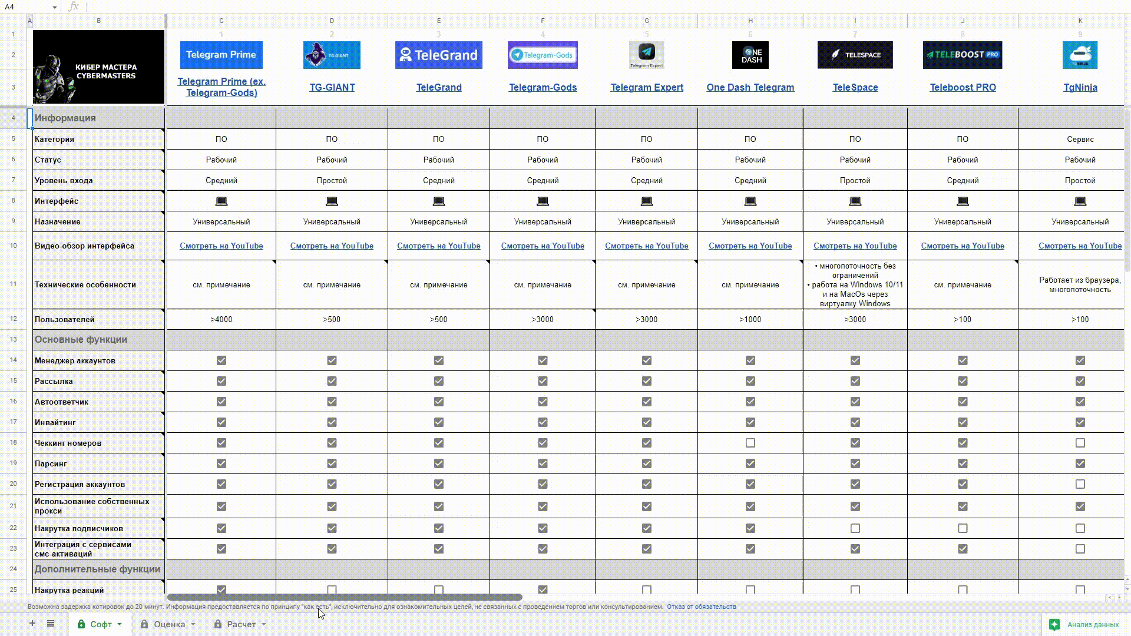Open the Софт sheet tab dropdown arrow
Screen dimensions: 1131x636
[x=120, y=624]
